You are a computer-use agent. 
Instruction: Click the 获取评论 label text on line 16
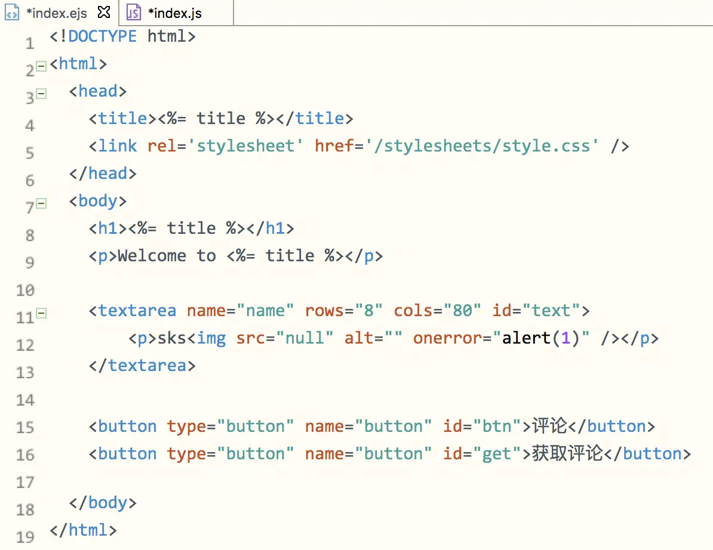(x=567, y=453)
